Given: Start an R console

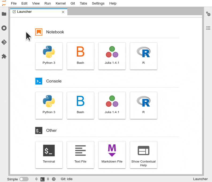Looking at the screenshot, I should pos(144,105).
